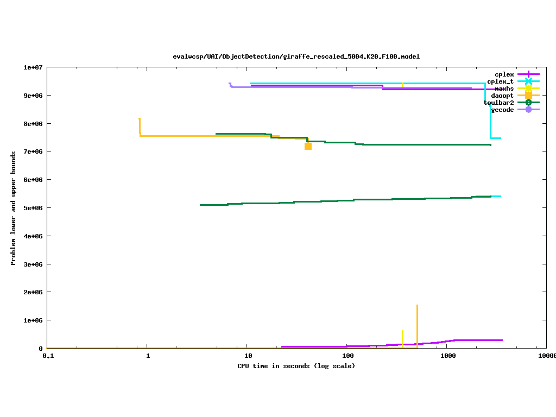
Task: Click the gecode legend filled circle marker
Action: (x=528, y=110)
